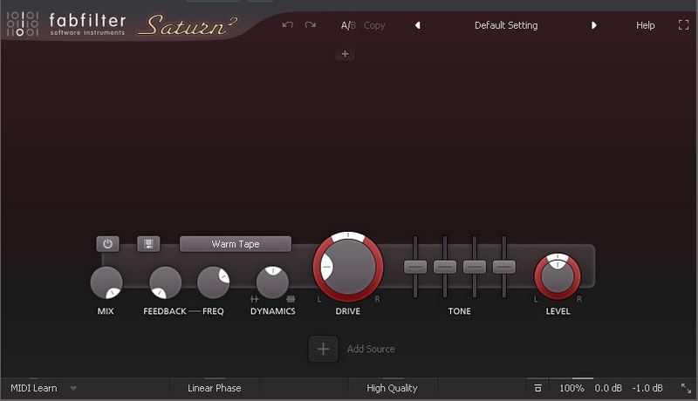The width and height of the screenshot is (698, 401).
Task: Enter full screen mode icon
Action: [x=683, y=25]
